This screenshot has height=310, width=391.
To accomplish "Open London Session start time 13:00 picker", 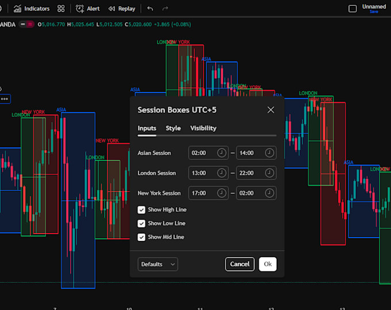I will 209,173.
